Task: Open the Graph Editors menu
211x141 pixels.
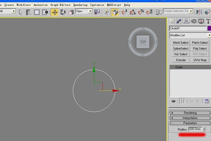Action: (x=60, y=5)
